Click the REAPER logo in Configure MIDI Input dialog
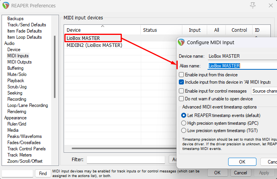The width and height of the screenshot is (277, 179). (181, 42)
